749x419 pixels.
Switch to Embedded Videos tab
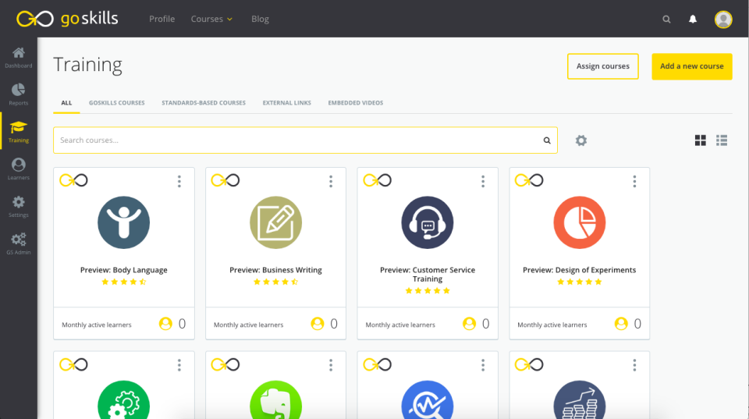(356, 103)
